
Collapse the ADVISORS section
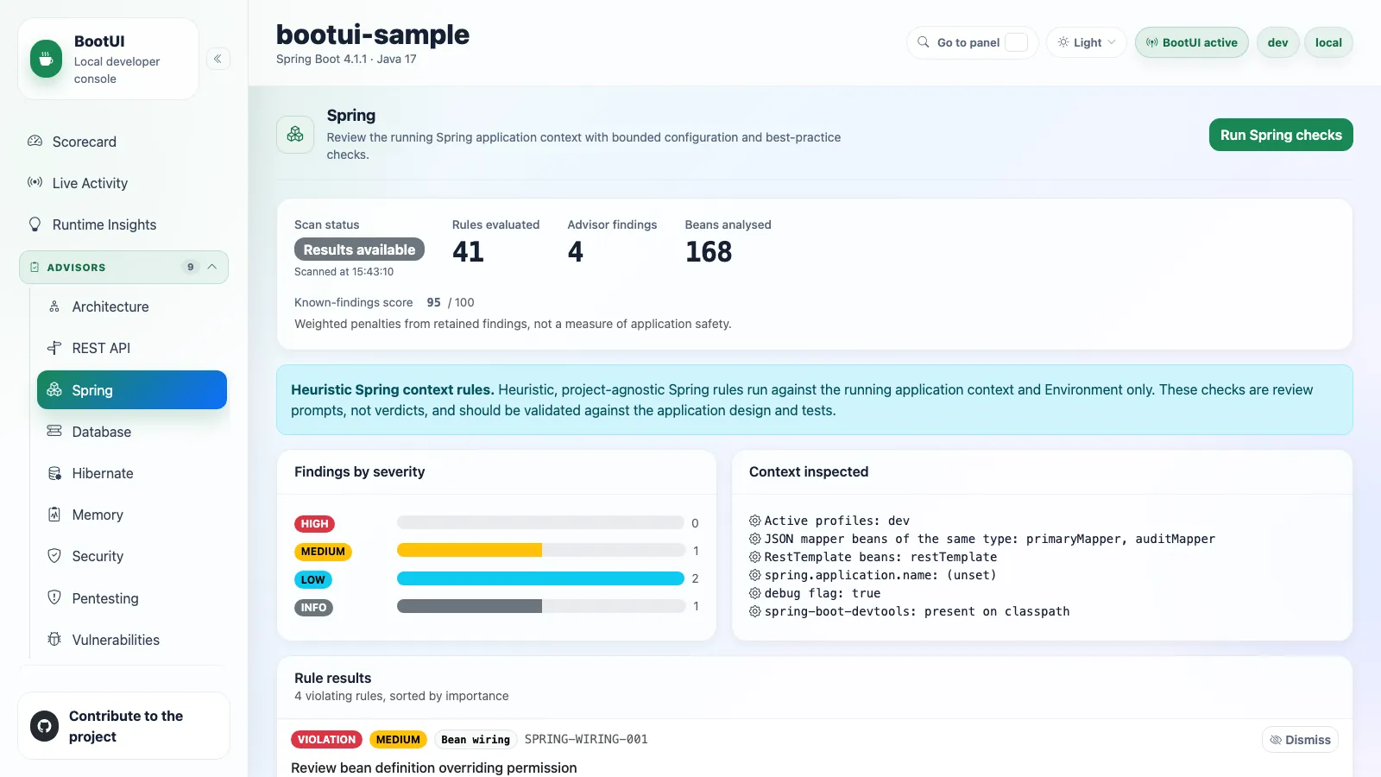tap(124, 267)
